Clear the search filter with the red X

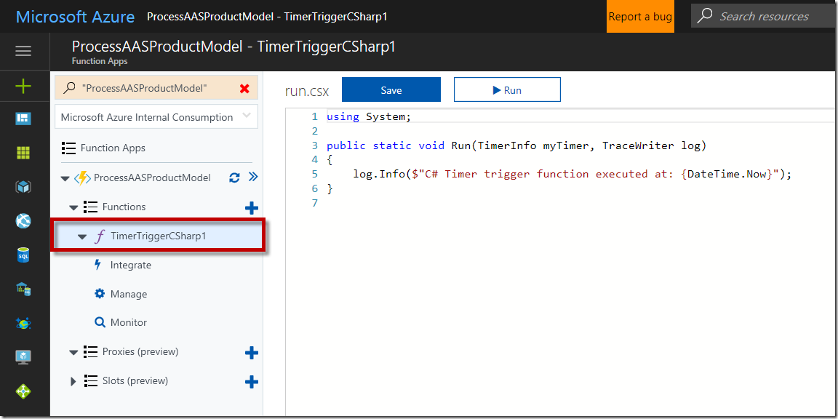(244, 88)
